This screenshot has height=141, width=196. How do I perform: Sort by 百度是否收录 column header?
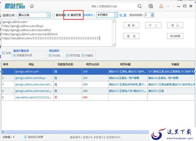(x=68, y=64)
